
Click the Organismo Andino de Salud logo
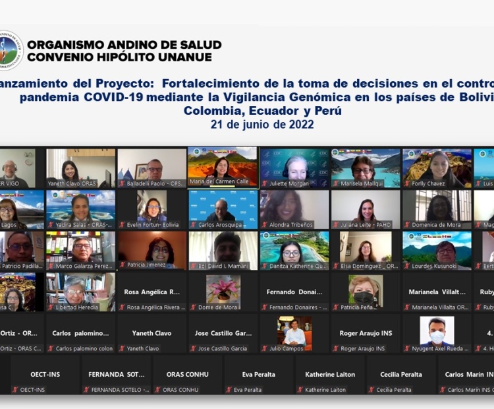click(x=9, y=50)
